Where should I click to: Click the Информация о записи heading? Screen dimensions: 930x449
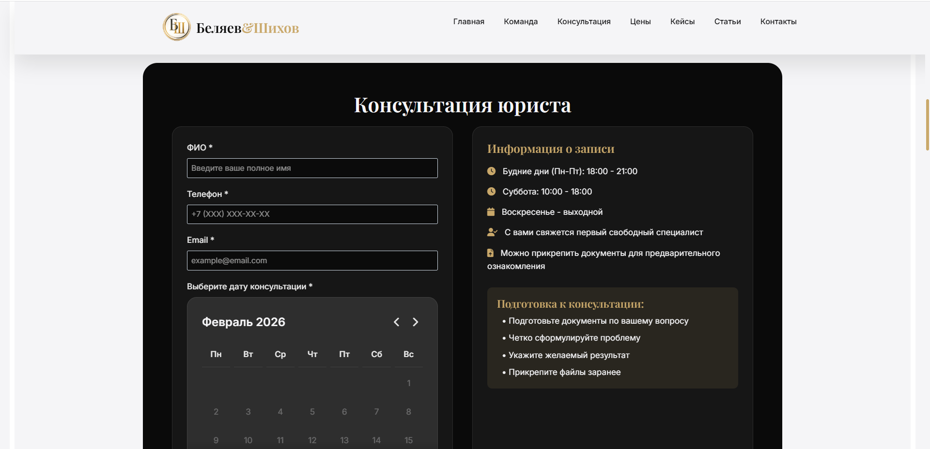[x=551, y=149]
